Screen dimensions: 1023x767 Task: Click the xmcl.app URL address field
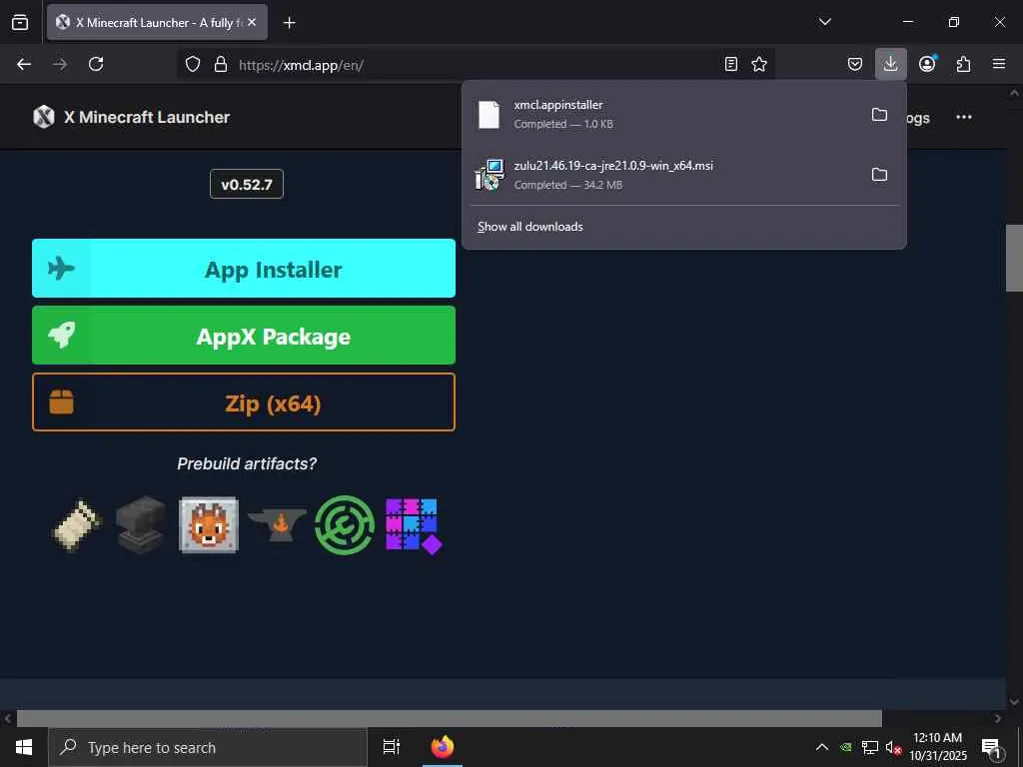pyautogui.click(x=477, y=65)
